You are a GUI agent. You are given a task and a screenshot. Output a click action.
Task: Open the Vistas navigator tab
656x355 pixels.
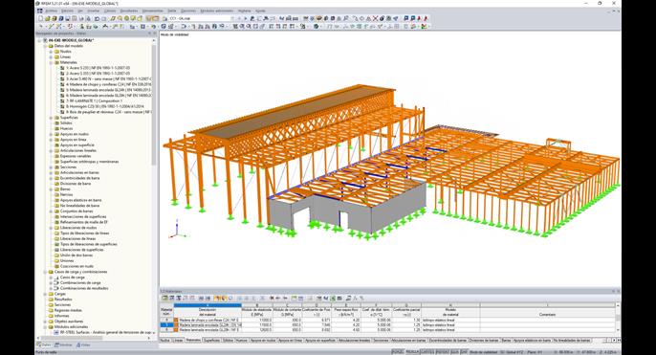(x=83, y=345)
